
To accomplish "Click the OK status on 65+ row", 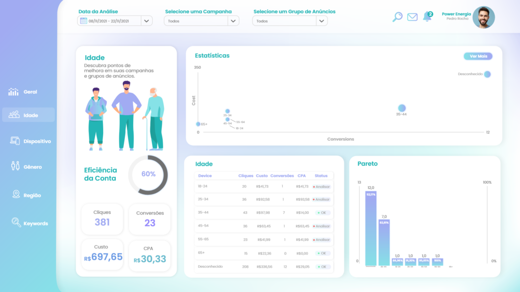I will 322,253.
